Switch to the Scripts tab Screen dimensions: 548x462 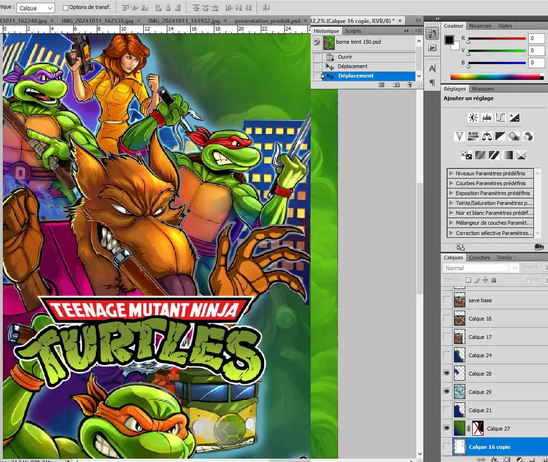pyautogui.click(x=353, y=31)
